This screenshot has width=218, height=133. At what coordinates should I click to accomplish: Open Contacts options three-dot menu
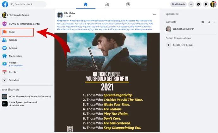coord(215,22)
